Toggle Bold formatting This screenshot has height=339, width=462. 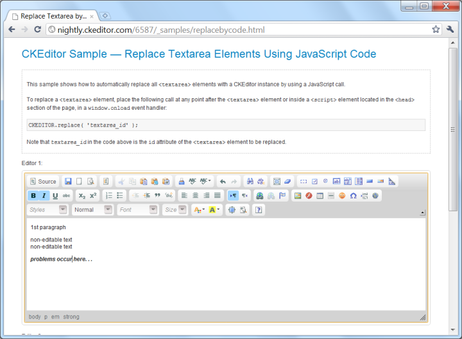(33, 196)
